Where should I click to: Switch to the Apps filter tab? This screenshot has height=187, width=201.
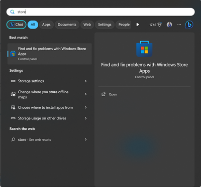click(x=46, y=25)
